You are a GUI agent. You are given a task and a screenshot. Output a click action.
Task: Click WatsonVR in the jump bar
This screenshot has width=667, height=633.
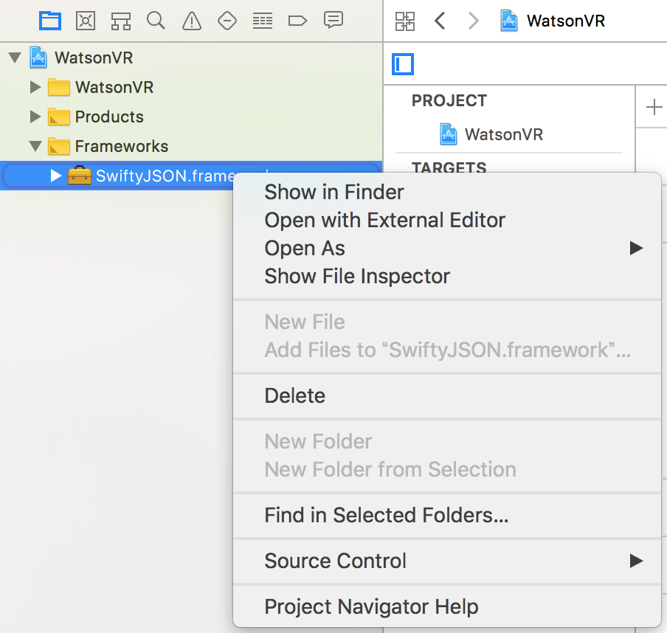[565, 21]
